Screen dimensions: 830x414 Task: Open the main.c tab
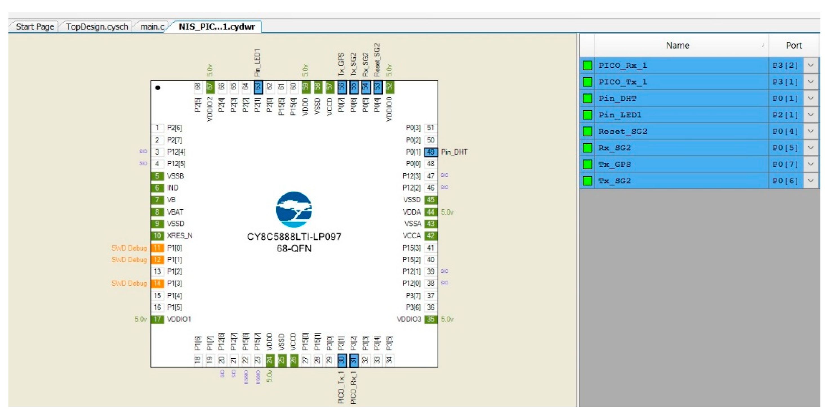pyautogui.click(x=152, y=26)
